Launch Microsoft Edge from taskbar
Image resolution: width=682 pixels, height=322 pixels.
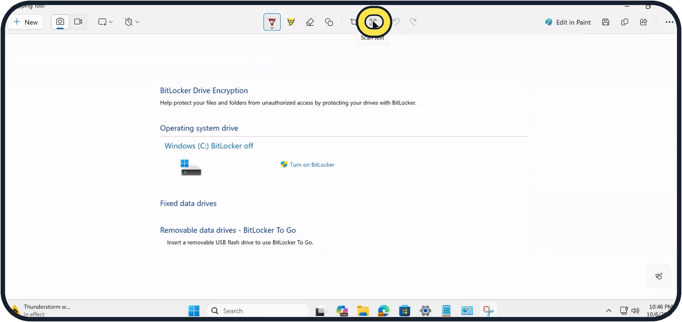pos(384,311)
